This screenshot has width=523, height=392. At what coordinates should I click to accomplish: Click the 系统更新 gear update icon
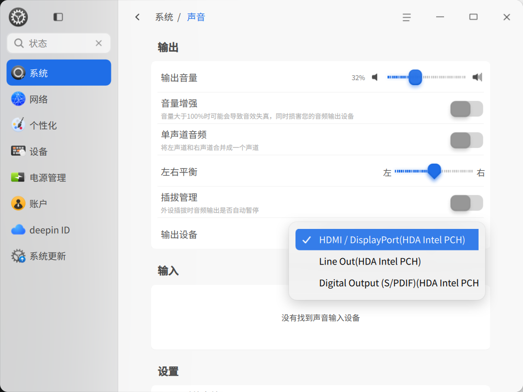point(18,256)
